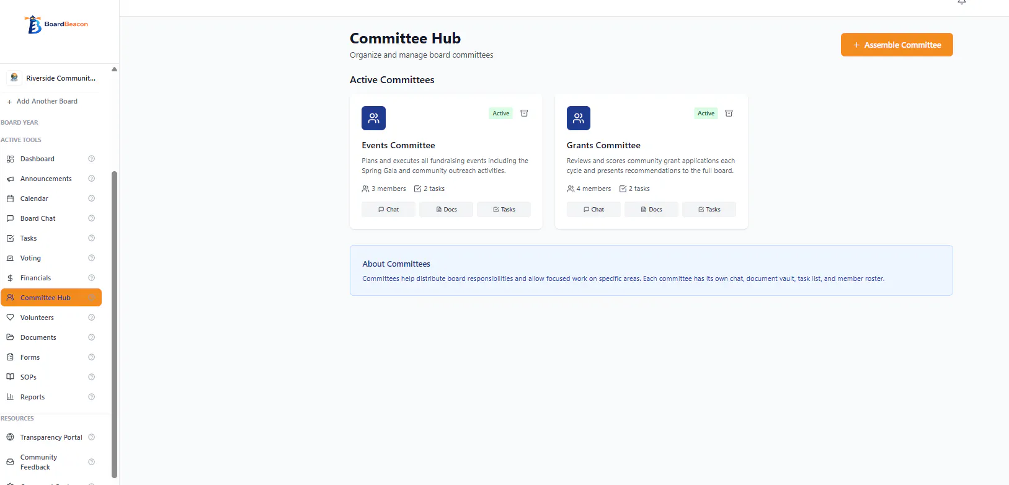This screenshot has width=1009, height=485.
Task: Click the About Committees heading
Action: tap(396, 264)
